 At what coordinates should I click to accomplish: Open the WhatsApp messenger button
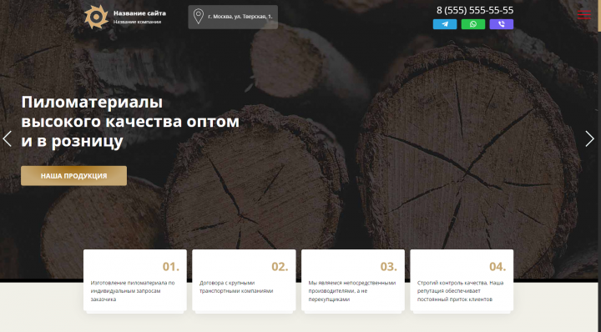click(x=473, y=24)
